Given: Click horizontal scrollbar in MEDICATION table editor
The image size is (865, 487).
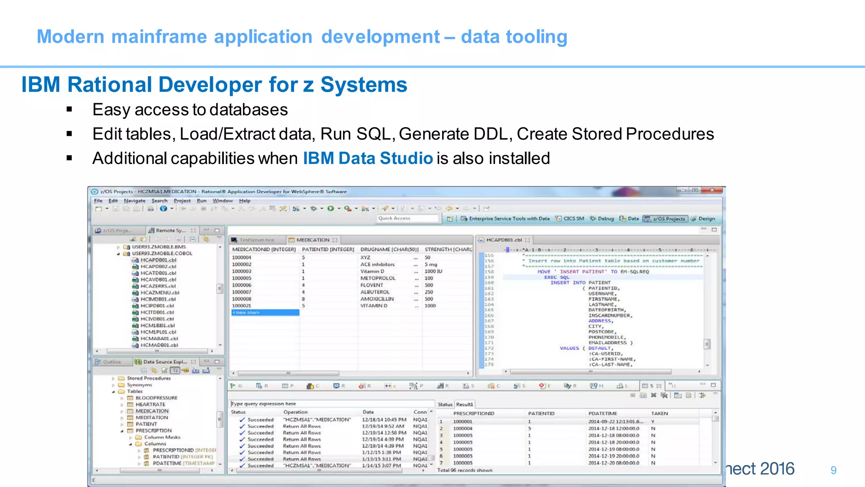Looking at the screenshot, I should coord(288,373).
